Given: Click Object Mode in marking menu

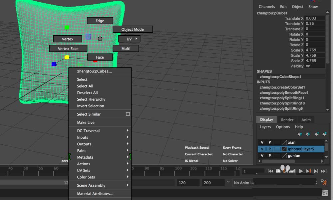Looking at the screenshot, I should (x=133, y=29).
